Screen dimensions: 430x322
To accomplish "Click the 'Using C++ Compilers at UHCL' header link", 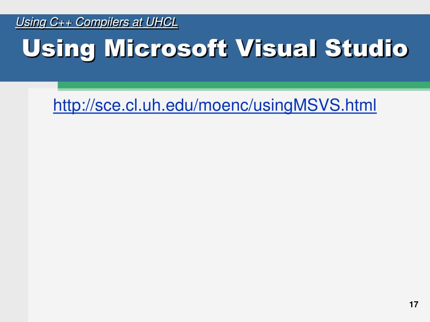I will coord(97,23).
